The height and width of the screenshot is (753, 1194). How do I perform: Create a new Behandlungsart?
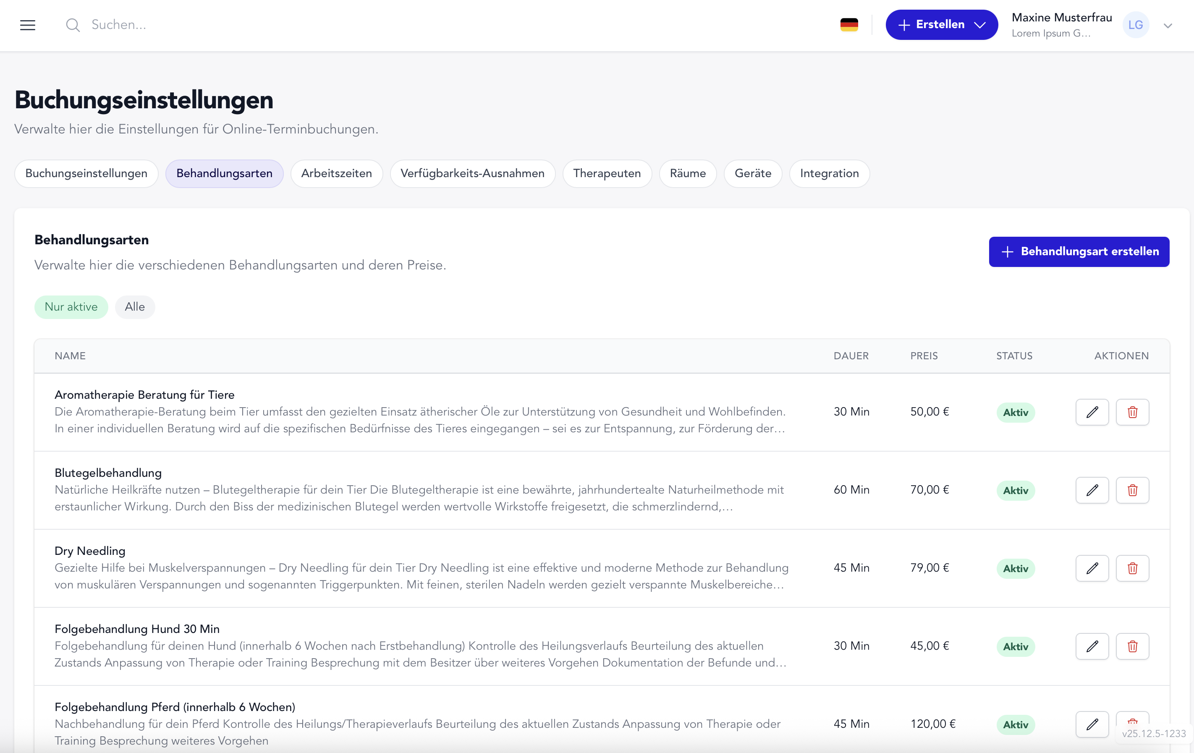click(1079, 251)
